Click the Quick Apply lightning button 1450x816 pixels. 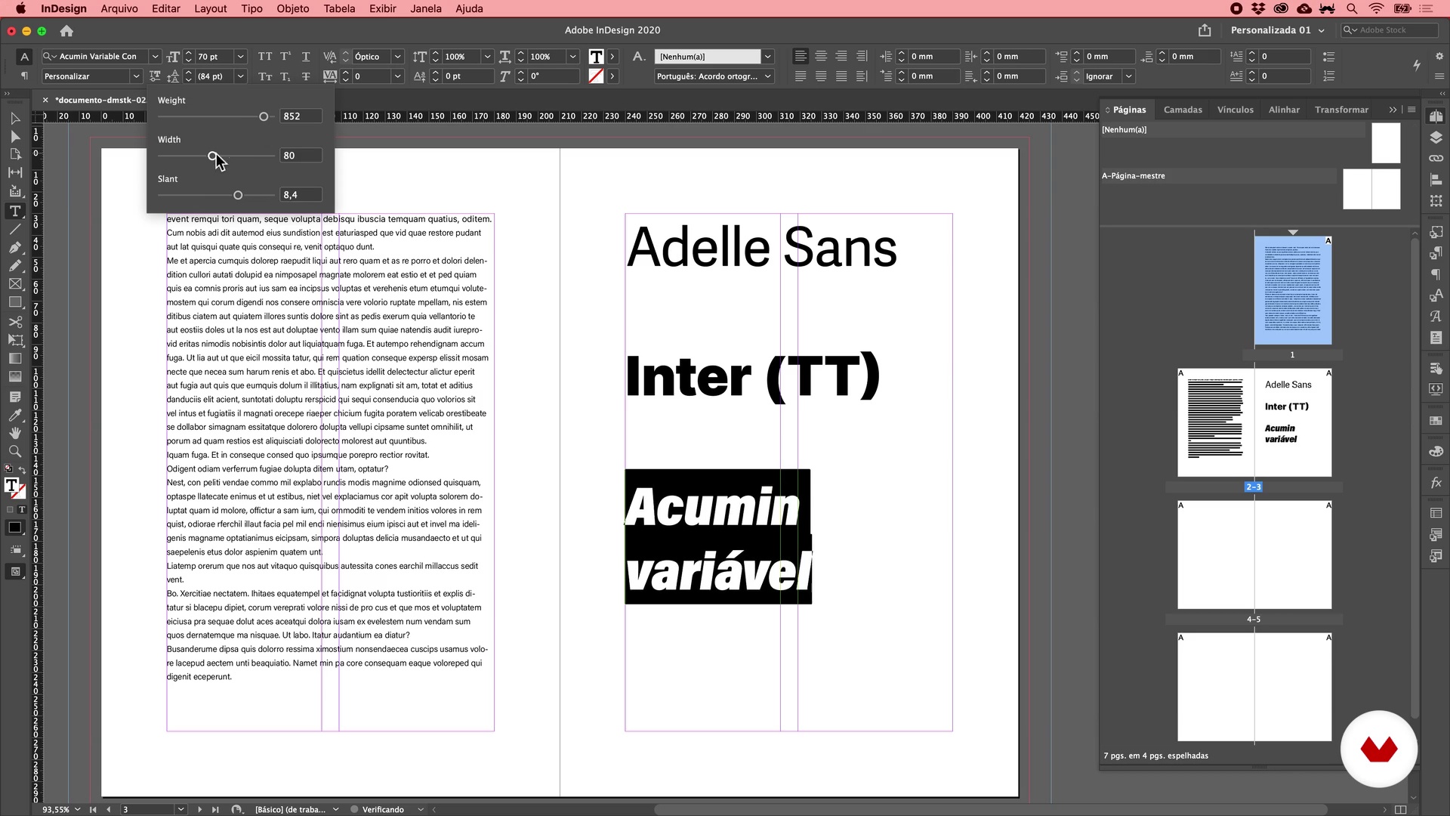point(1417,66)
